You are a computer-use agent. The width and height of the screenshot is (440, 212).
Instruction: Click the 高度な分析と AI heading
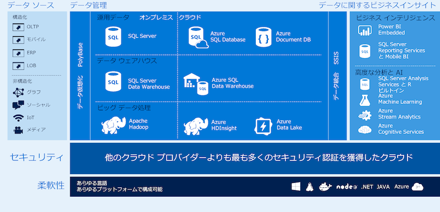click(379, 73)
